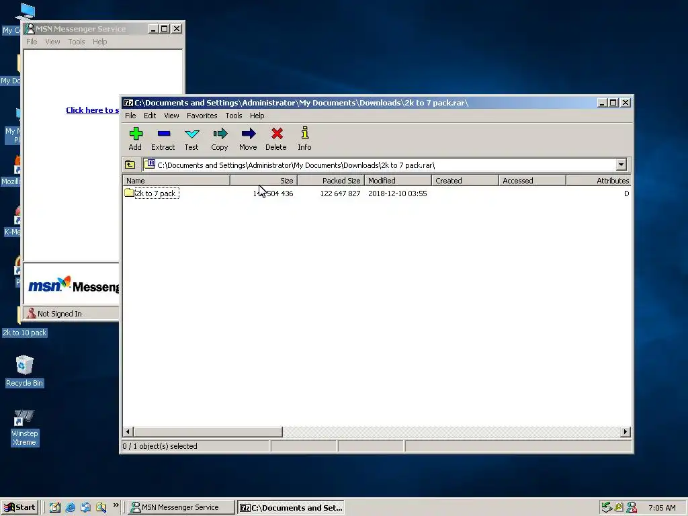Launch Winstep Xtreme from the desktop

(x=24, y=428)
